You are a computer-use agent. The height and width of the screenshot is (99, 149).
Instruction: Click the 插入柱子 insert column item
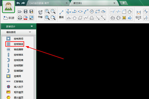click(x=15, y=87)
